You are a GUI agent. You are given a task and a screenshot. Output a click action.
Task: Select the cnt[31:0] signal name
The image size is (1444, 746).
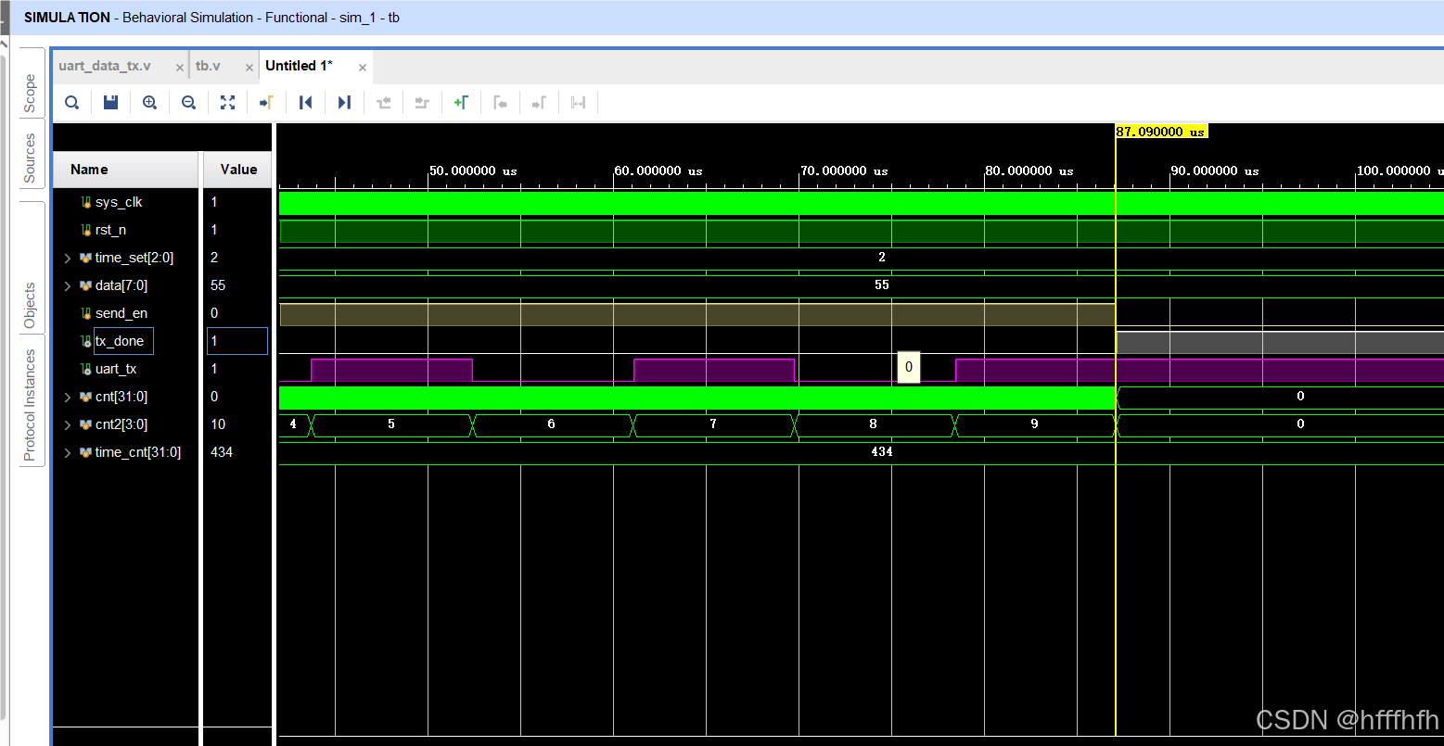[x=121, y=397]
